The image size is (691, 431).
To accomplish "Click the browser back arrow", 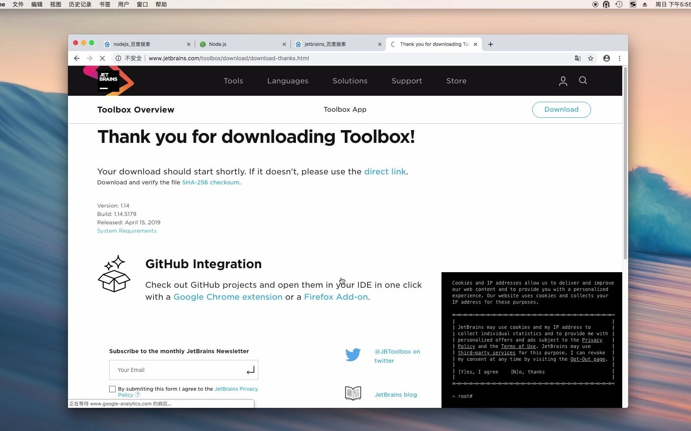I will tap(77, 58).
